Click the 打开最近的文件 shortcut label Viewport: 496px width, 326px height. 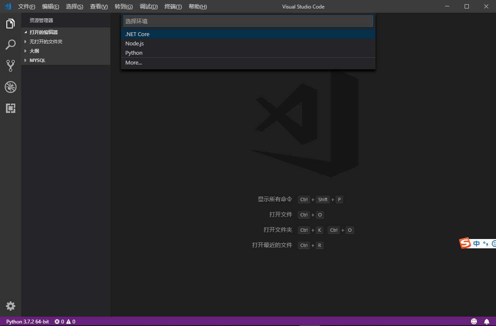click(272, 245)
